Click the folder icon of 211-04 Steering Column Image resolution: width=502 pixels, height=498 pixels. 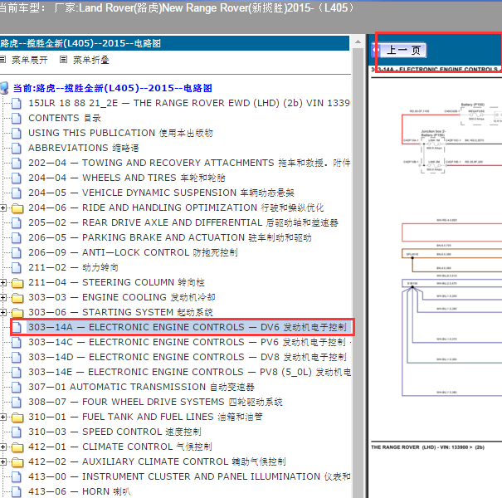[17, 283]
